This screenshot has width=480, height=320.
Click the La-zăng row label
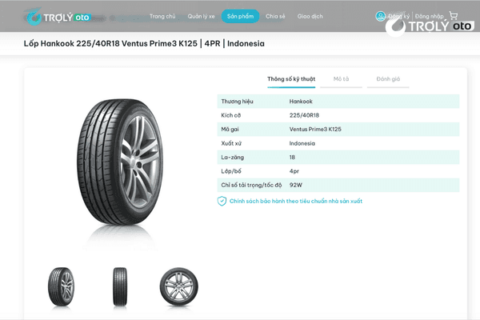click(232, 158)
